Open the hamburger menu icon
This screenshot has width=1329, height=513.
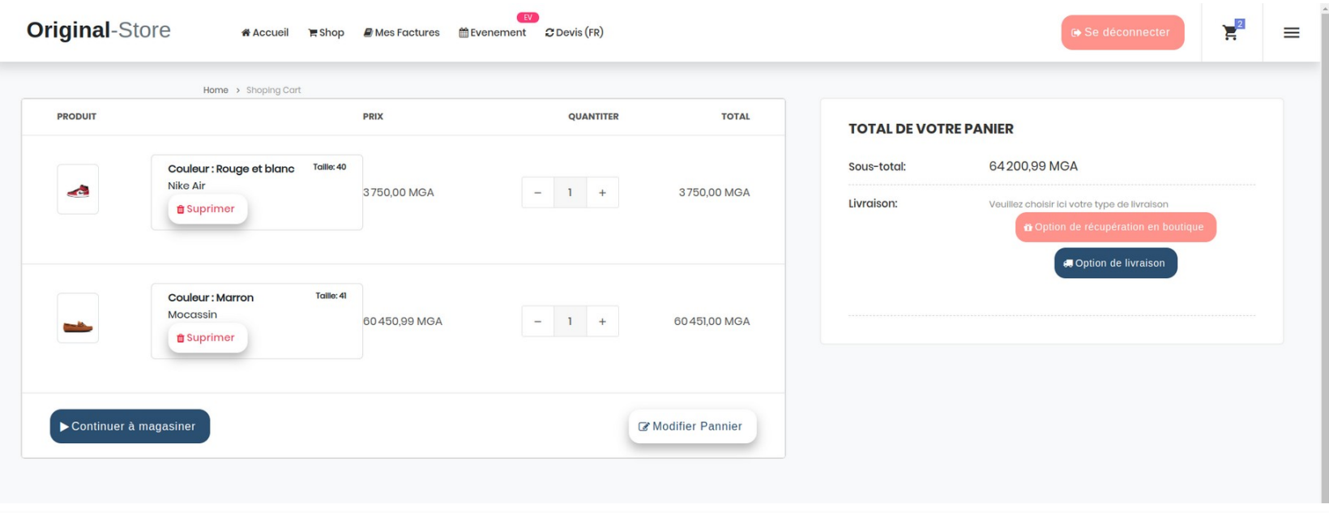pyautogui.click(x=1291, y=32)
